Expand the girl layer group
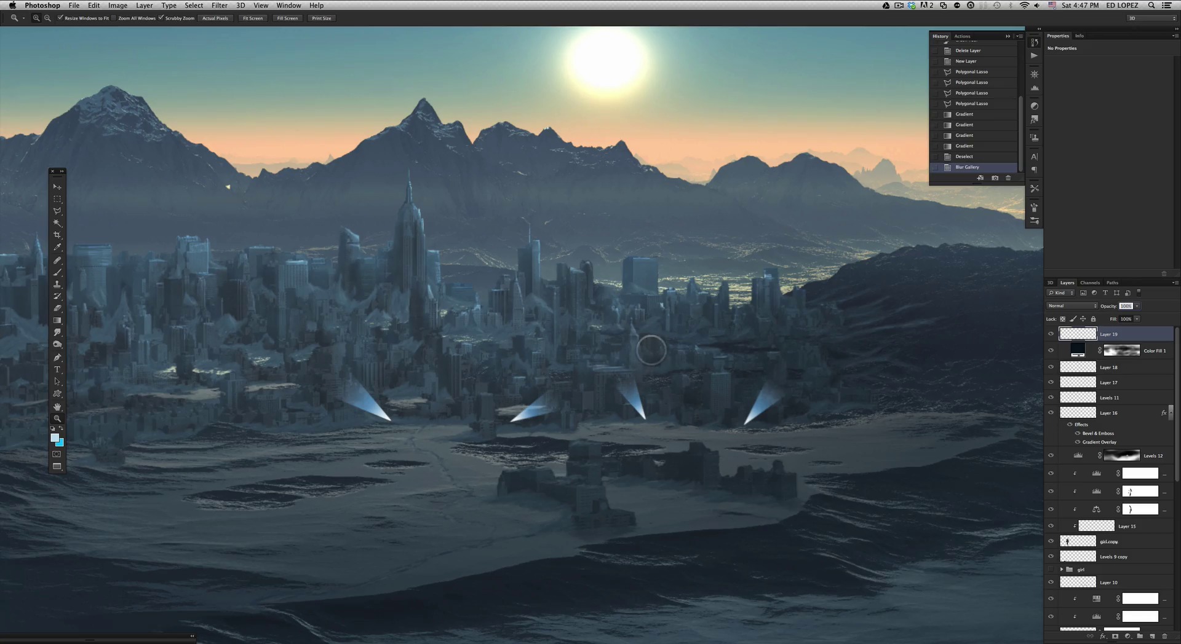Screen dimensions: 1181x644 click(1061, 570)
